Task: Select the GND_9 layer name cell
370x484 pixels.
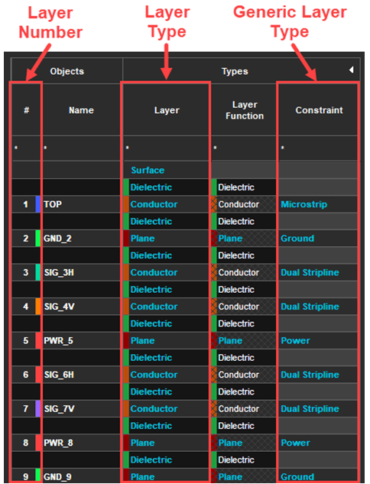Action: (81, 476)
